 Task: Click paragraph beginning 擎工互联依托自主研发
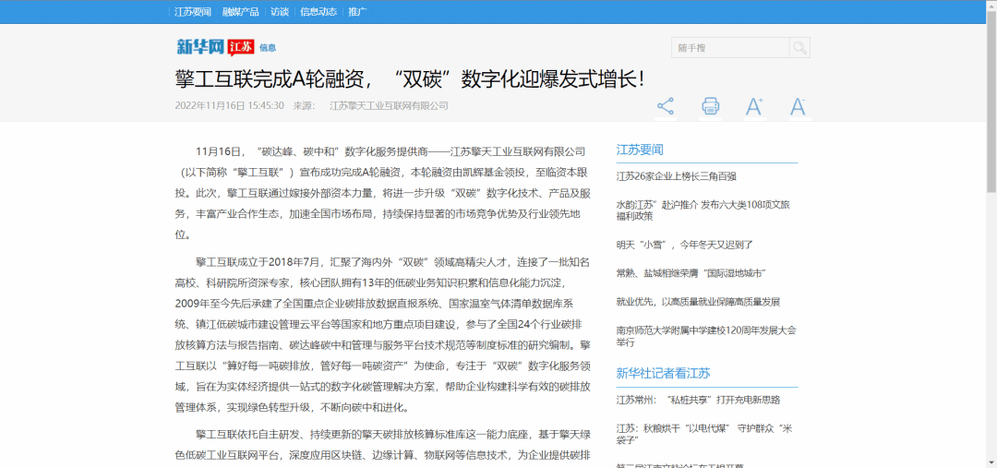pyautogui.click(x=383, y=445)
